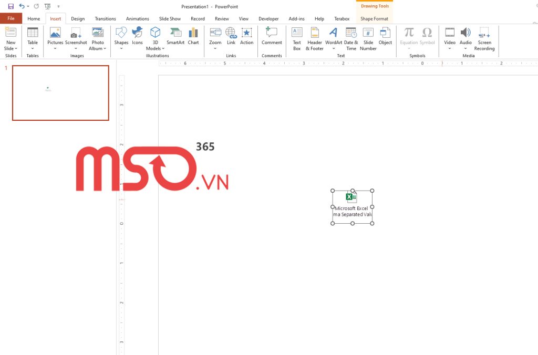Insert a Text Box
Viewport: 538px width, 355px height.
tap(297, 38)
